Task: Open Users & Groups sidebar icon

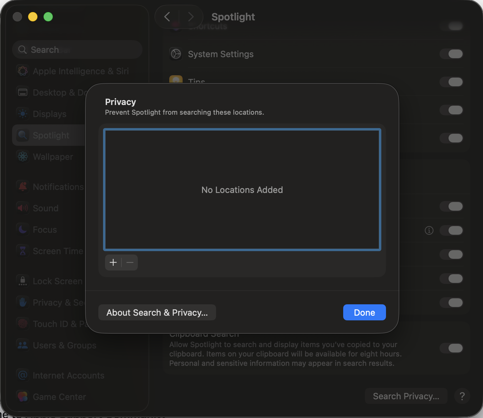Action: pos(23,345)
